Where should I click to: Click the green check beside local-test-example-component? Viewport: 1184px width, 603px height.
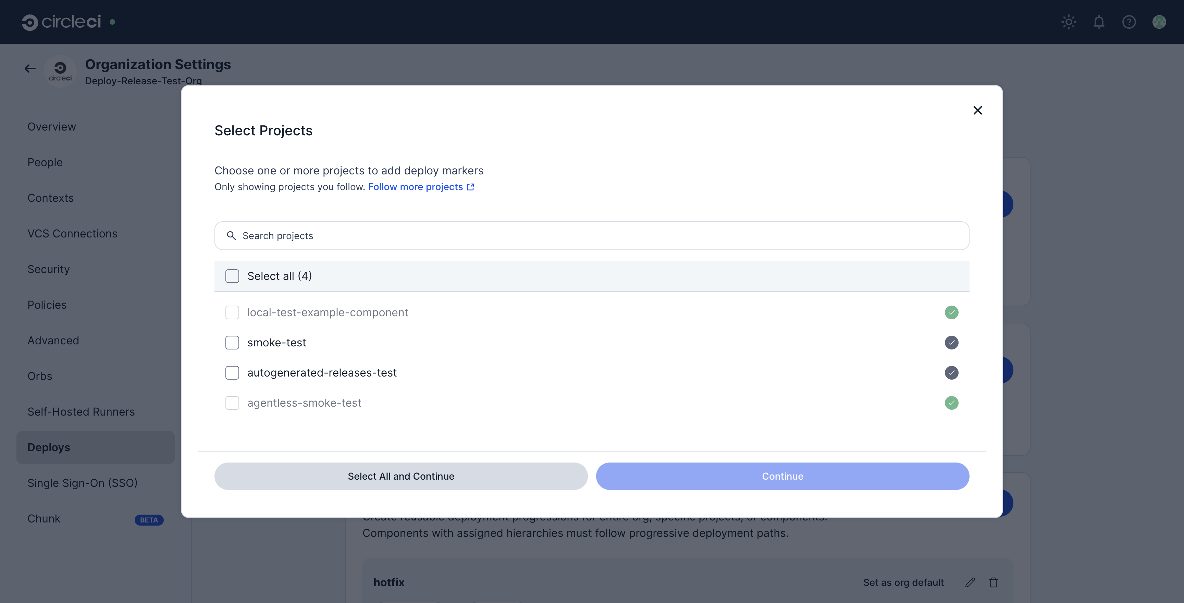pos(951,312)
